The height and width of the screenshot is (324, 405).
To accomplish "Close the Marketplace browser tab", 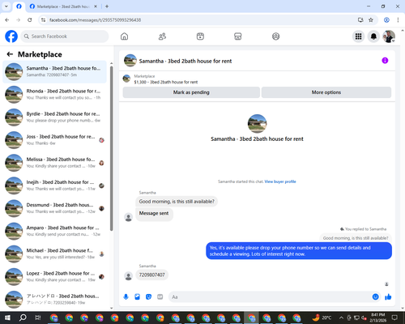I will (x=96, y=6).
